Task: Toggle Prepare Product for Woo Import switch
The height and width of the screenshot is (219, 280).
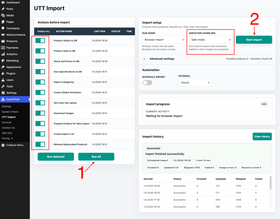Action: click(40, 124)
